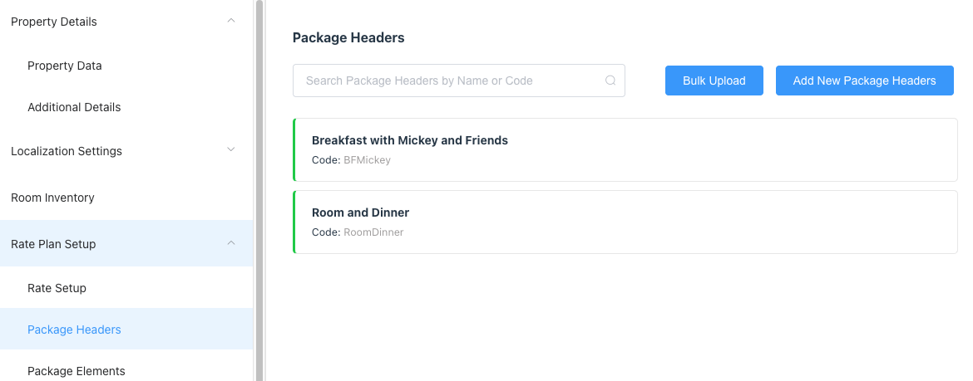Focus the Search Package Headers field

[449, 81]
